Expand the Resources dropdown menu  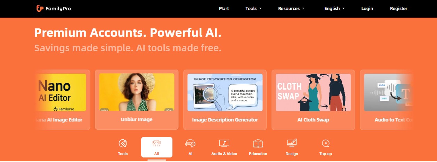point(291,8)
